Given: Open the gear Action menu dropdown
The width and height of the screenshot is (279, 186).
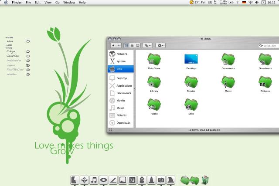Looking at the screenshot, I should tap(160, 45).
